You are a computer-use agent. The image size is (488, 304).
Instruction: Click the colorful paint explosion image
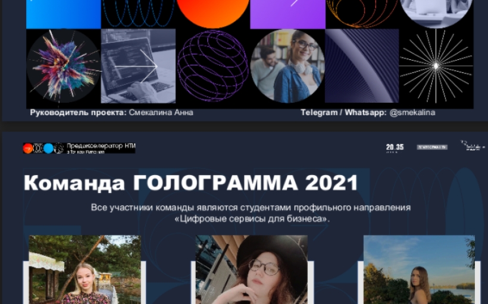tap(64, 66)
